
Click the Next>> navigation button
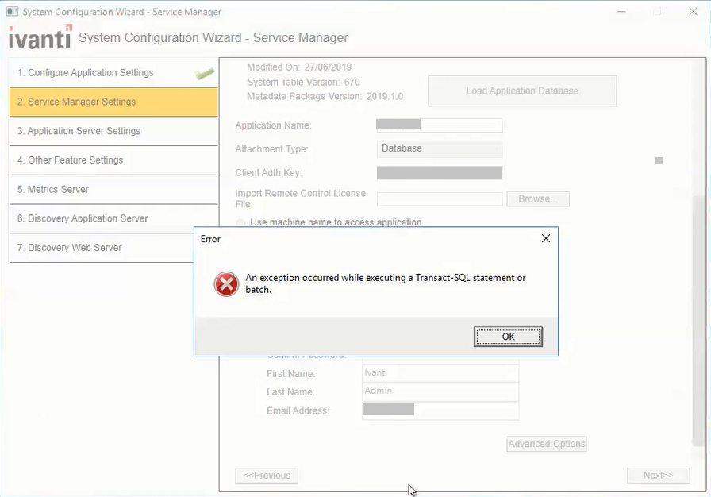(x=657, y=476)
